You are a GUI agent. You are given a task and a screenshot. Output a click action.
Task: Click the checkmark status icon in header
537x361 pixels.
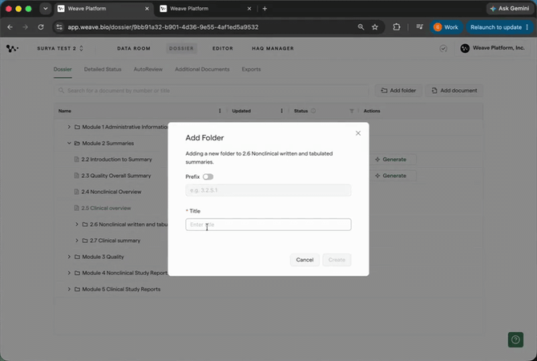[443, 48]
